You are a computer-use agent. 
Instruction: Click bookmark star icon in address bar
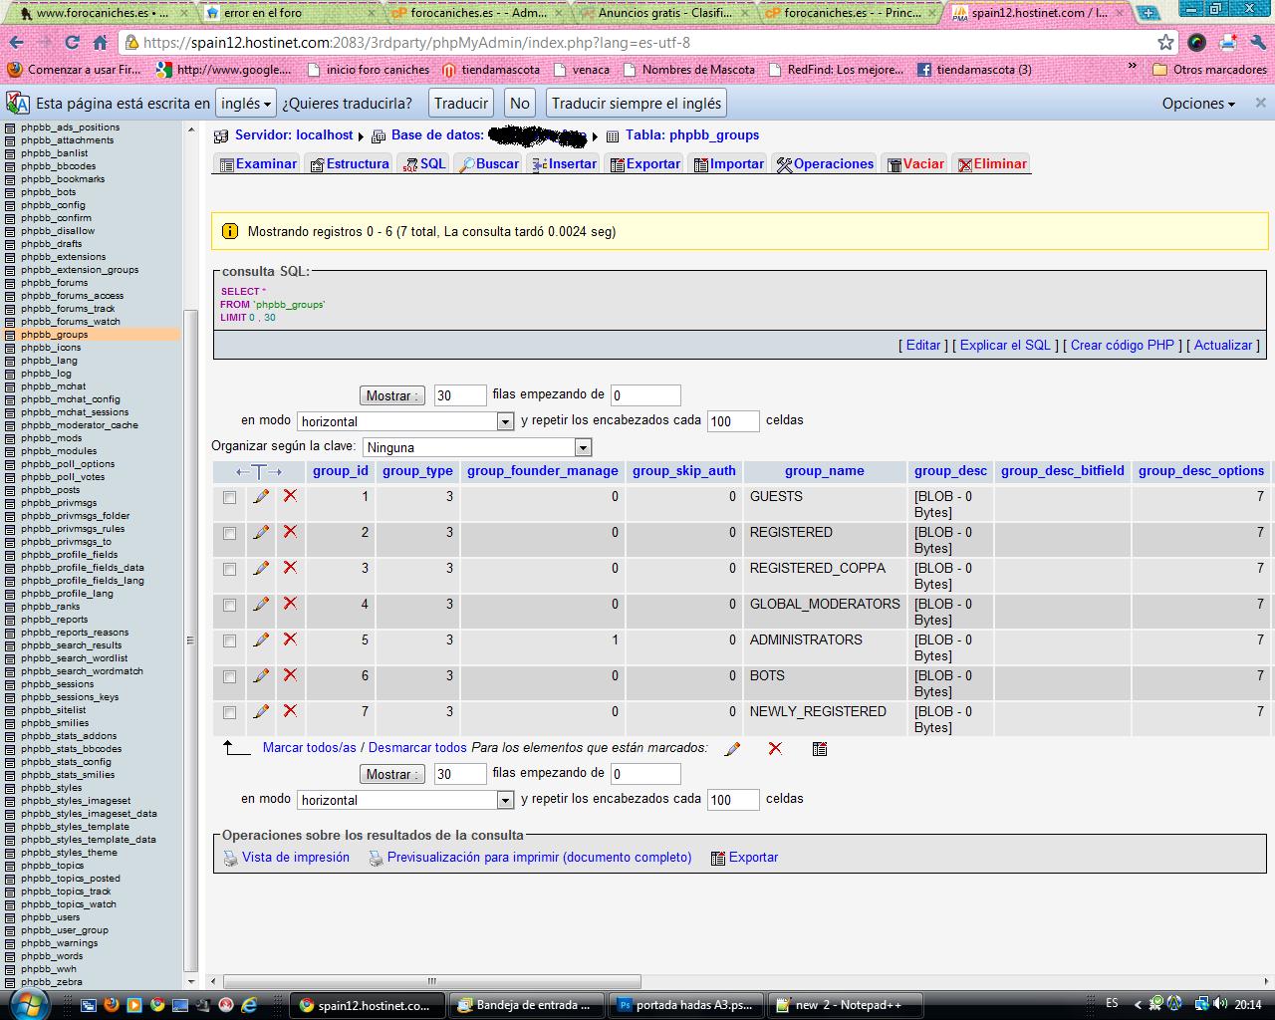[x=1165, y=42]
